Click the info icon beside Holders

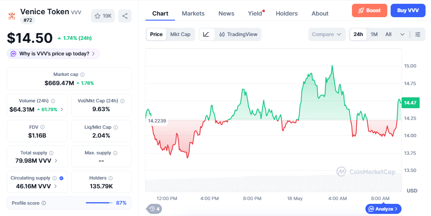(111, 178)
